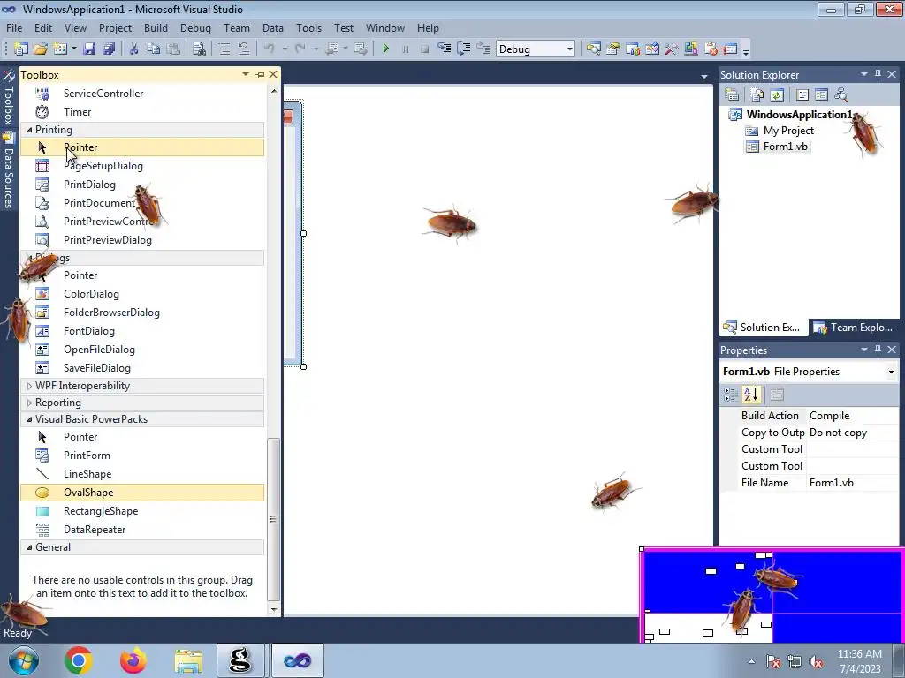
Task: Click the Open File toolbar icon
Action: pos(41,49)
